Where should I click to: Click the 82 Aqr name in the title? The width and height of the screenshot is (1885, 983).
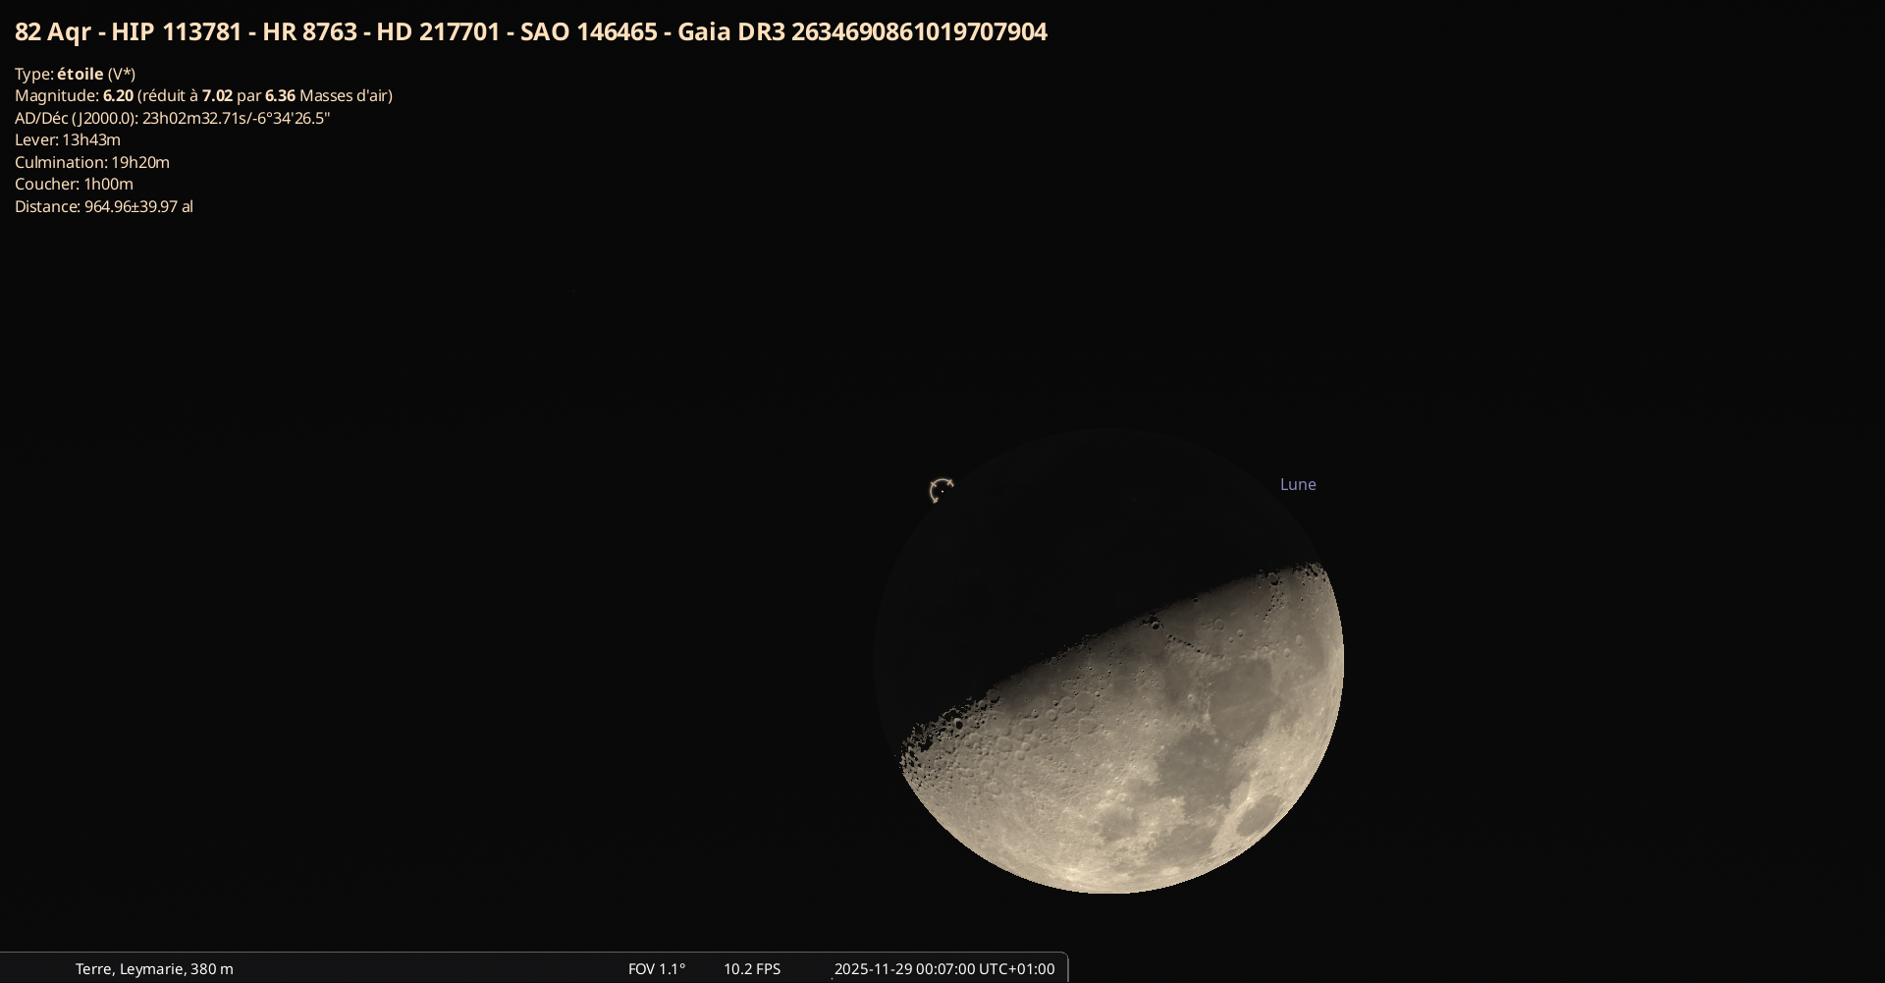coord(53,32)
